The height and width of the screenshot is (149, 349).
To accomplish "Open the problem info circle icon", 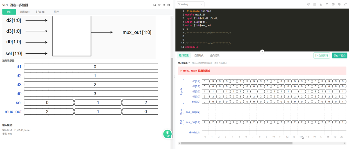I will tap(169, 5).
